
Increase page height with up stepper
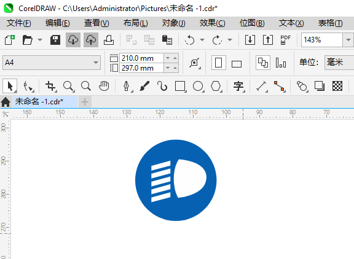click(x=175, y=68)
